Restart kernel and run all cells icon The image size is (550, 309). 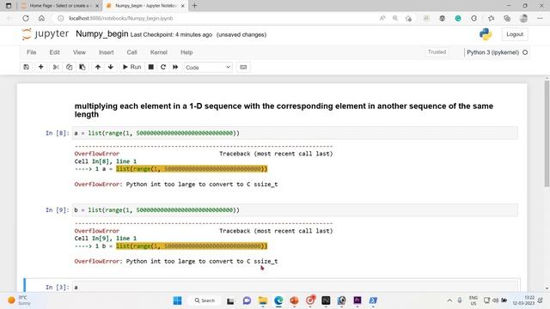pyautogui.click(x=175, y=67)
